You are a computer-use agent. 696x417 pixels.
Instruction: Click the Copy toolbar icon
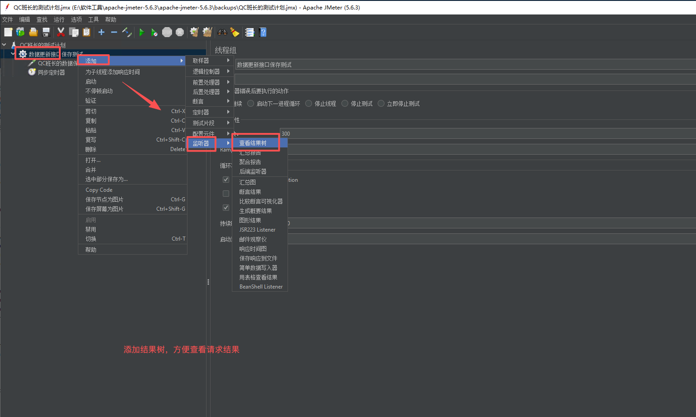click(74, 32)
